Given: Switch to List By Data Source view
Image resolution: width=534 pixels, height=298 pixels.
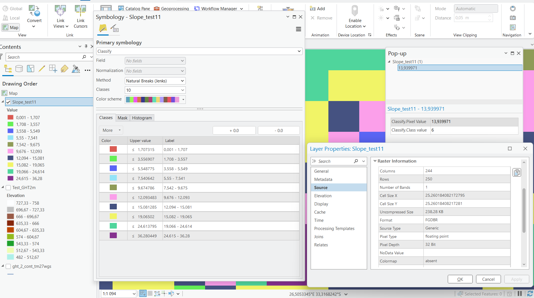Looking at the screenshot, I should pyautogui.click(x=19, y=69).
